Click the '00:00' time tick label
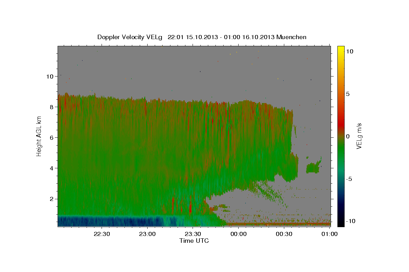This screenshot has width=409, height=272. [x=239, y=234]
